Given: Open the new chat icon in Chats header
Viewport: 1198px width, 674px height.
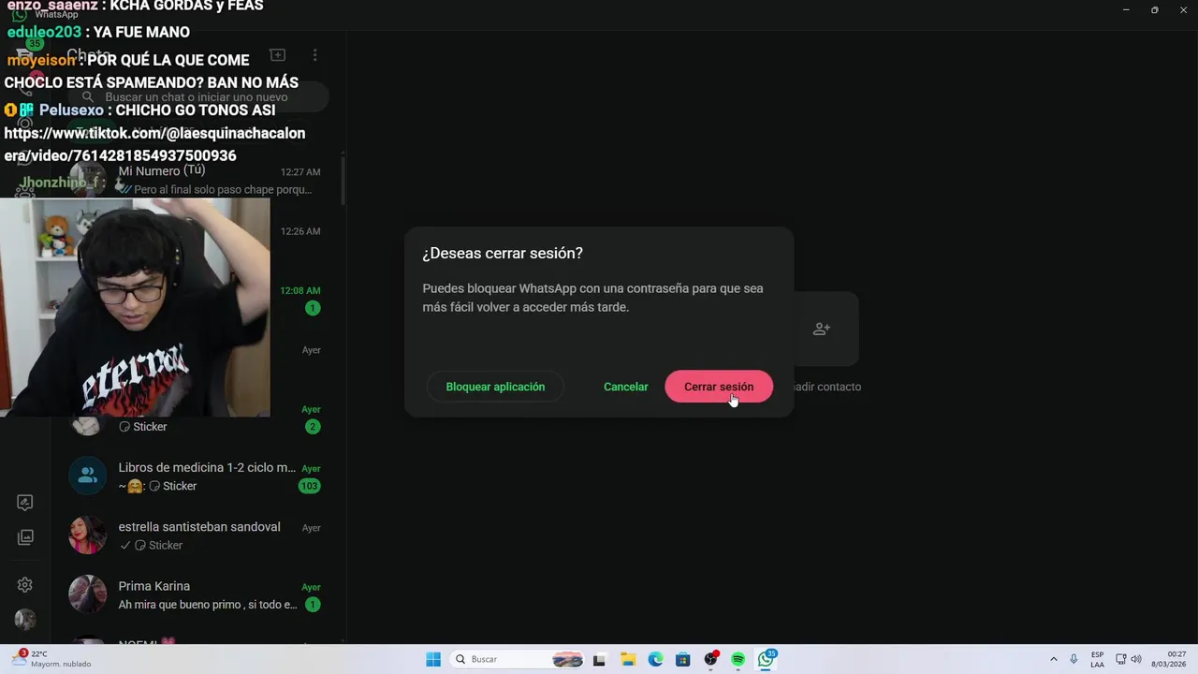Looking at the screenshot, I should point(277,55).
